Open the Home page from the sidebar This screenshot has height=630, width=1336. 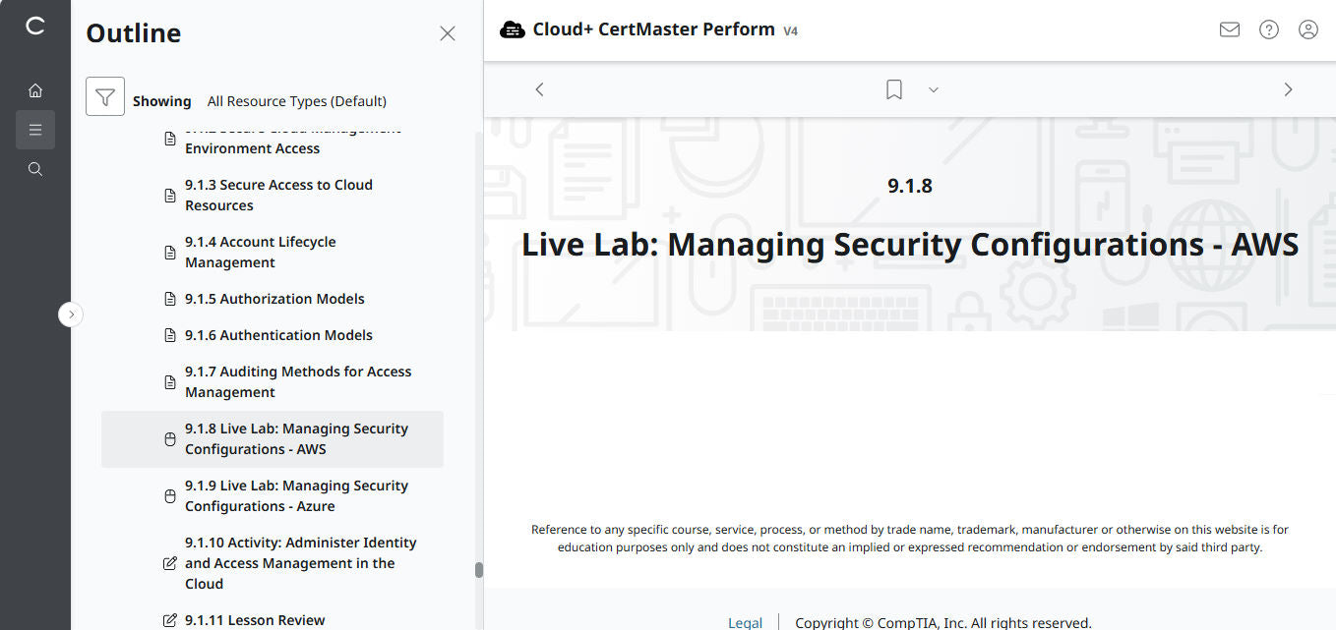tap(35, 89)
